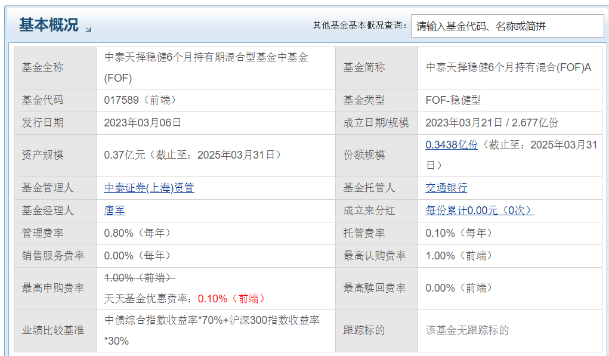The height and width of the screenshot is (356, 609).
Task: Select the 该基金无跟踪标的 text
Action: click(x=467, y=331)
